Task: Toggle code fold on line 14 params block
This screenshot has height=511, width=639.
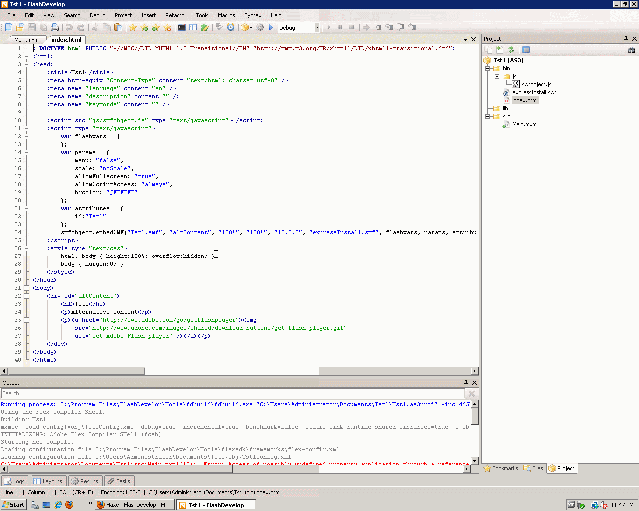Action: coord(27,152)
